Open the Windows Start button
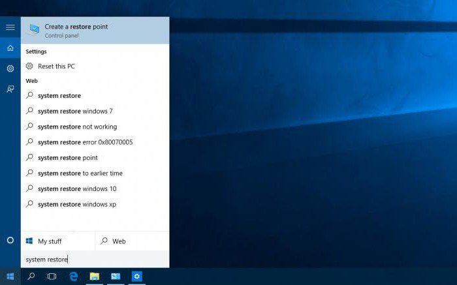 point(10,277)
